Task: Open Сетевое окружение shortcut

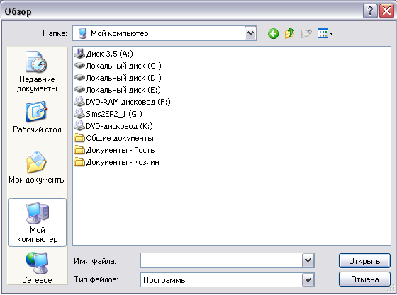Action: 37,267
